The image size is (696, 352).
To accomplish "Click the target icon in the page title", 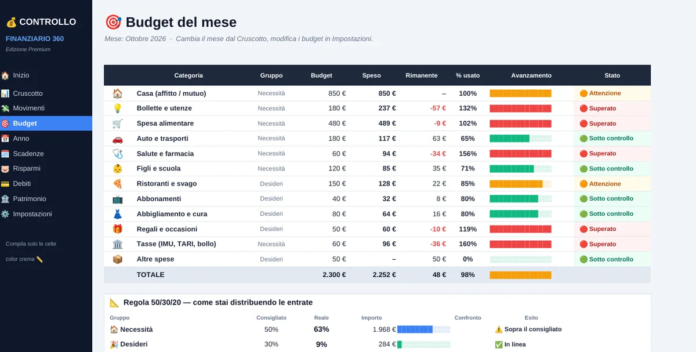I will pyautogui.click(x=113, y=23).
